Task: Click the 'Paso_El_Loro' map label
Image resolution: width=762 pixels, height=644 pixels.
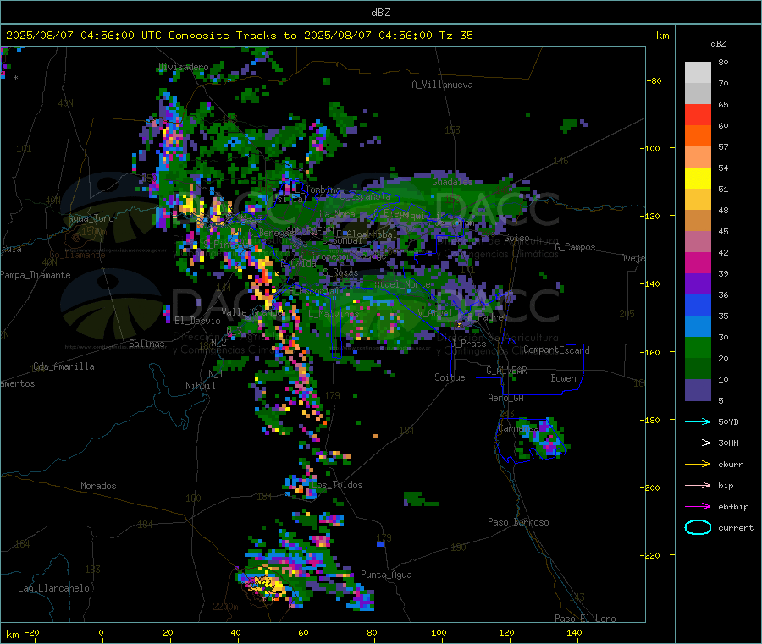Action: pyautogui.click(x=585, y=619)
